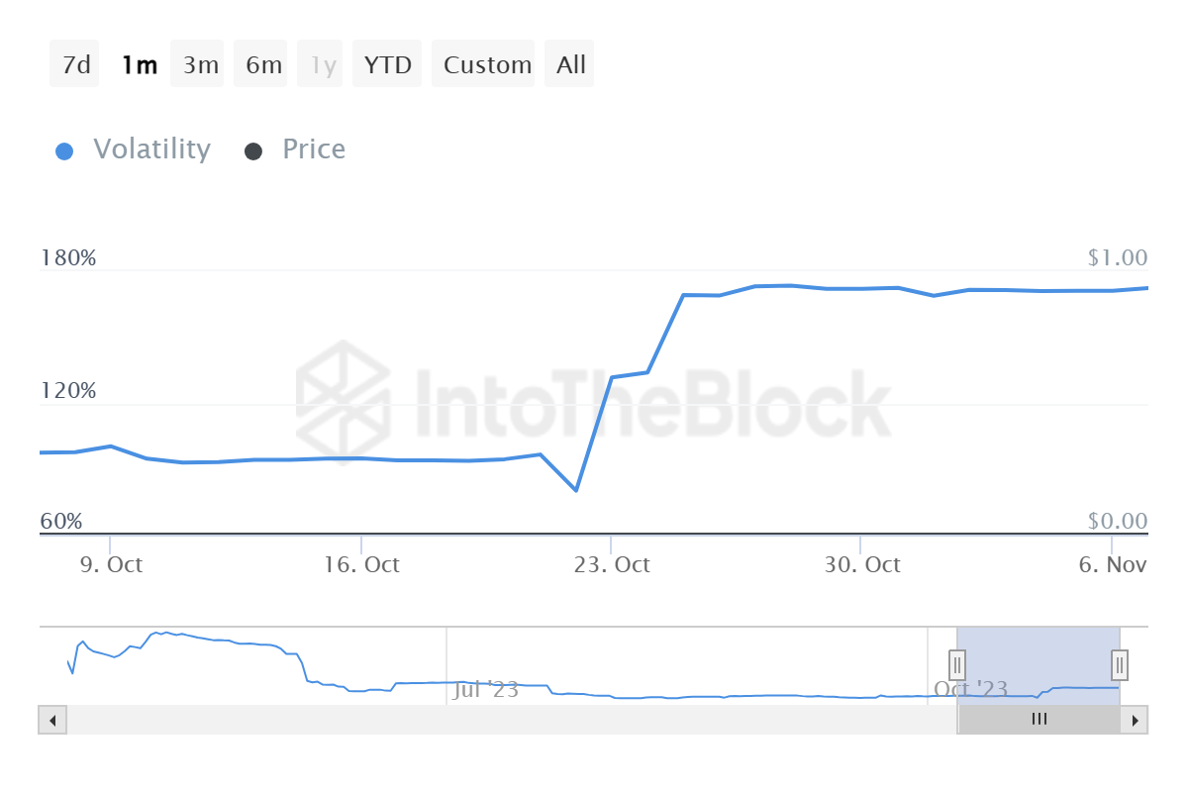This screenshot has height=792, width=1188.
Task: Click the left navigator range handle
Action: click(957, 663)
